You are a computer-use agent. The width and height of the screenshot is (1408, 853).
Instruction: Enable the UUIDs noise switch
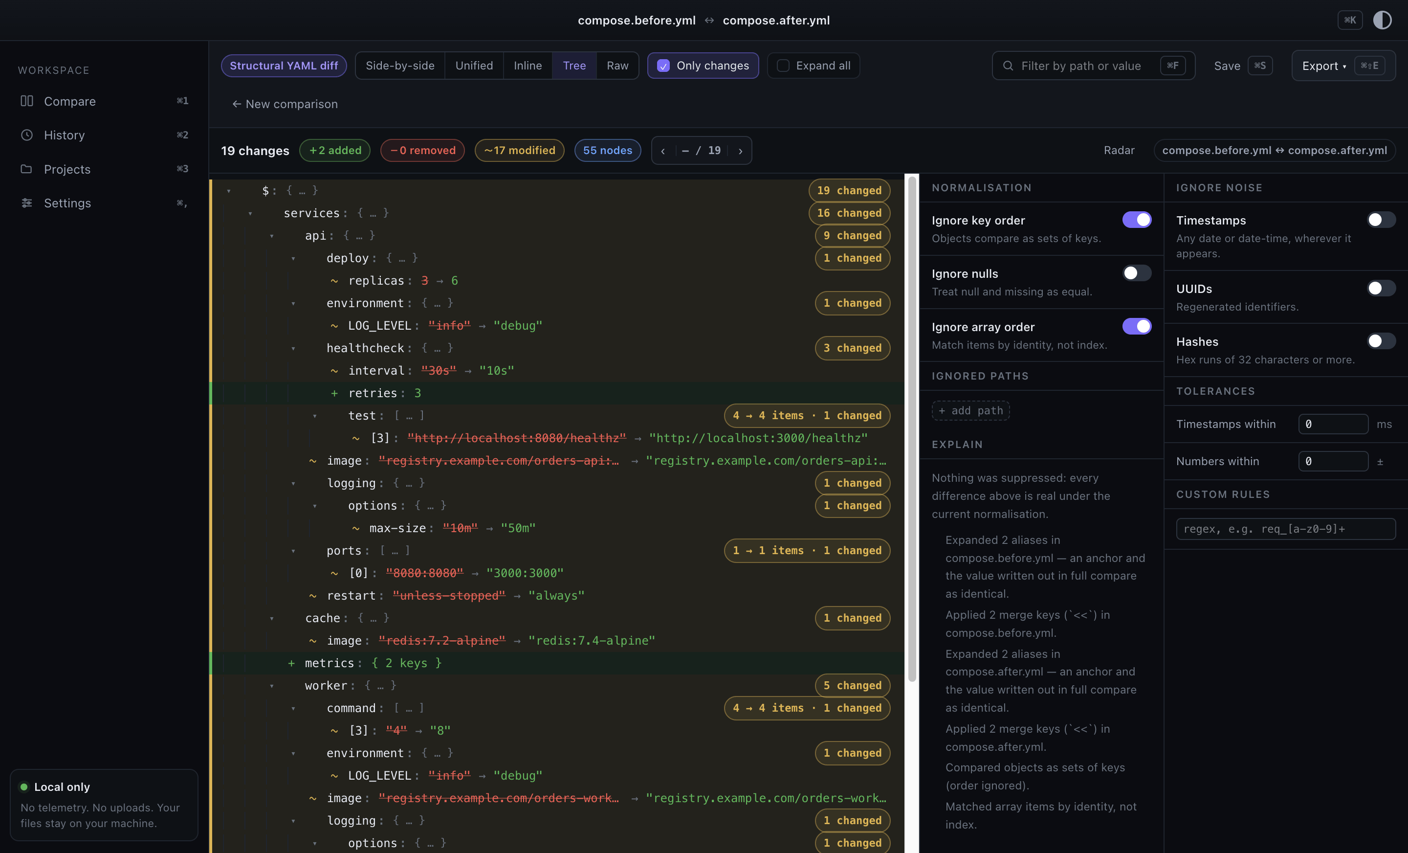(1381, 288)
